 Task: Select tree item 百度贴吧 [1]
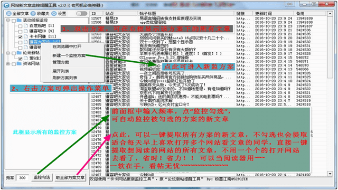[x=42, y=26]
